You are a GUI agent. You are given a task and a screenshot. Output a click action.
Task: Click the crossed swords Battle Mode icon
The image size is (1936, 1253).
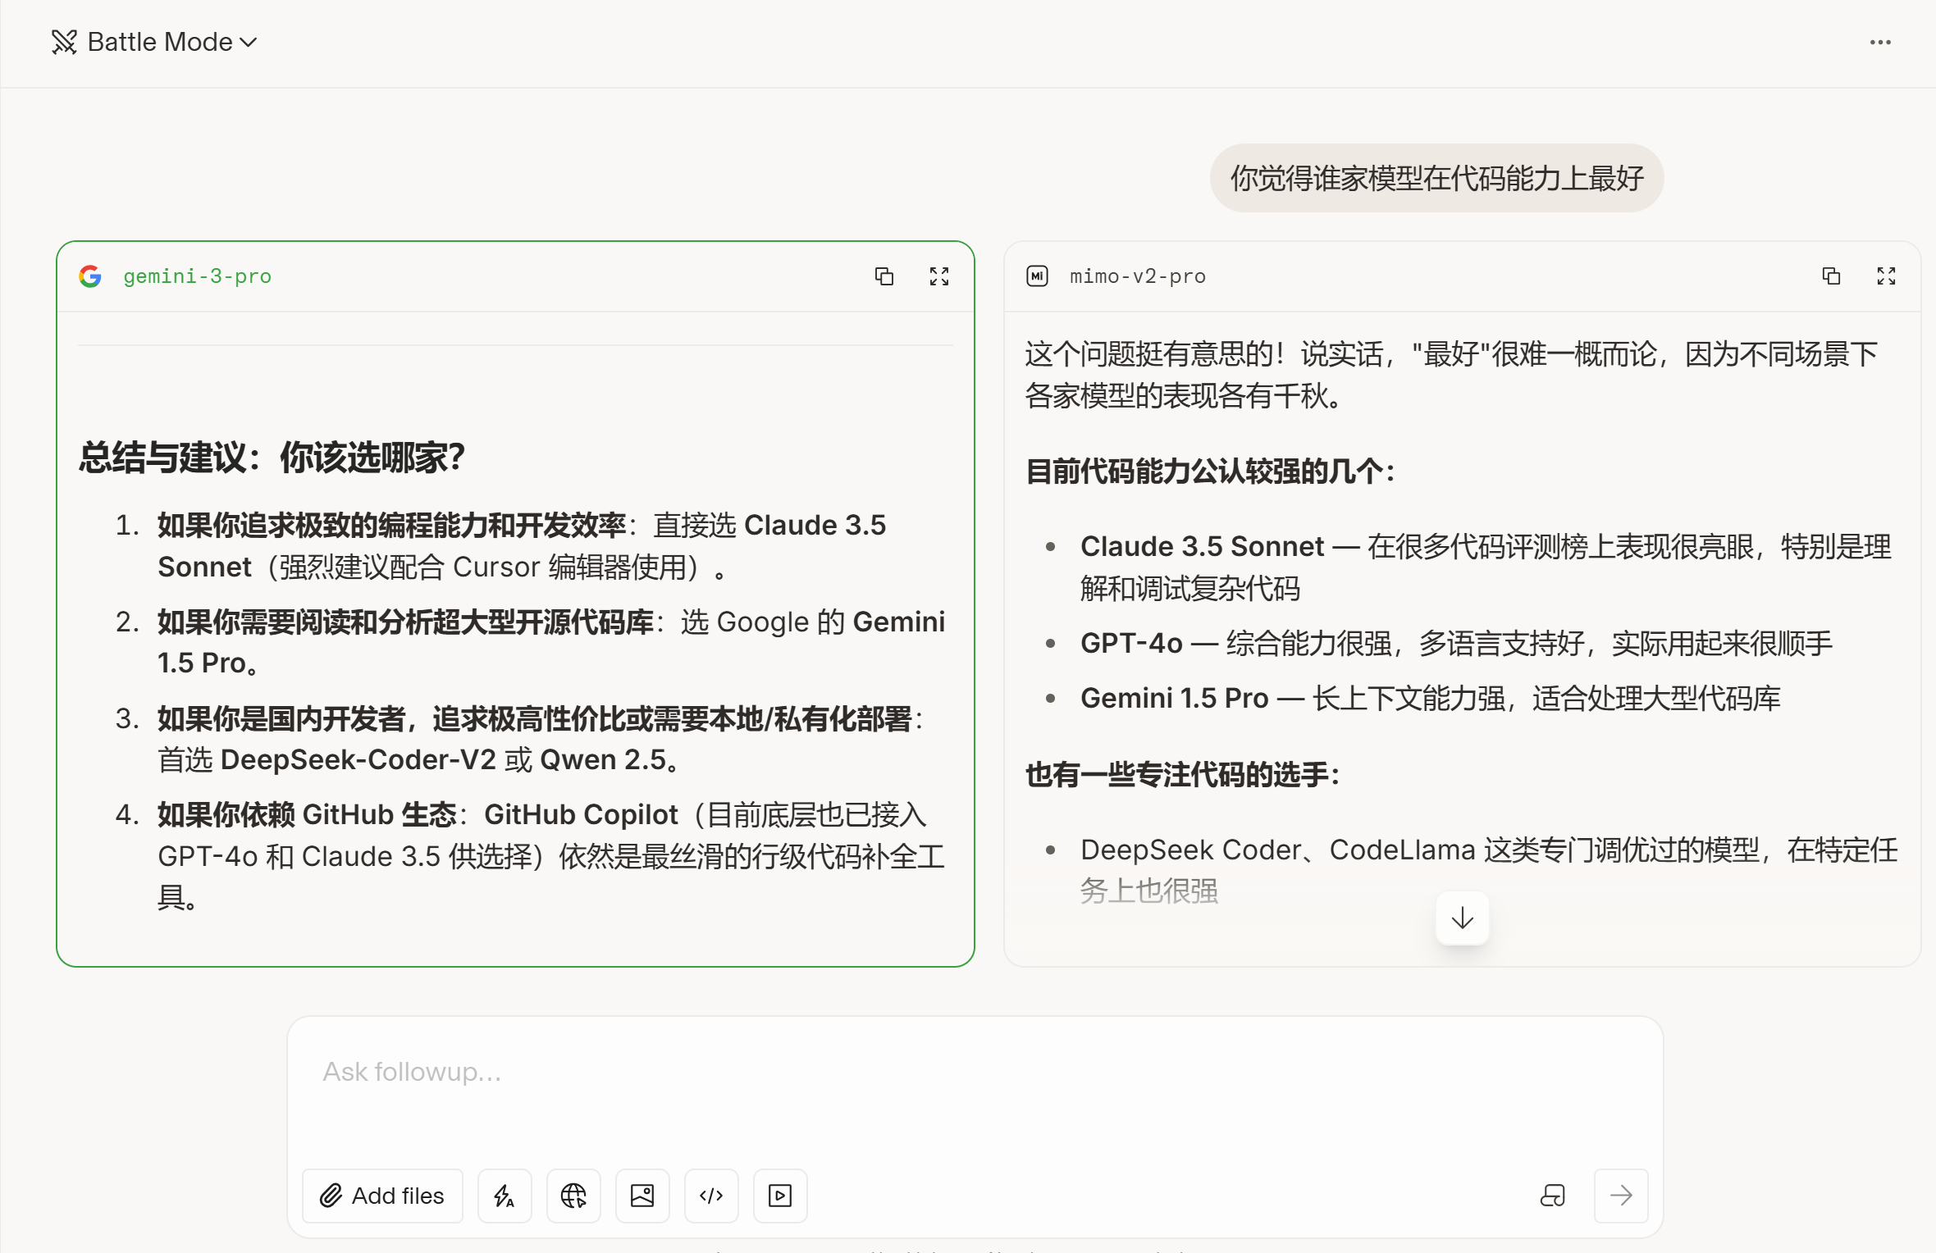tap(64, 42)
